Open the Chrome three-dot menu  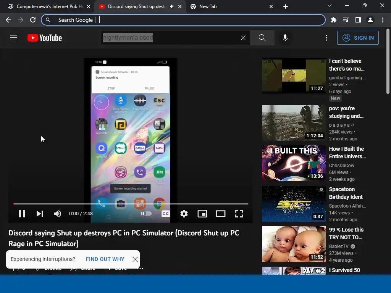coord(383,20)
